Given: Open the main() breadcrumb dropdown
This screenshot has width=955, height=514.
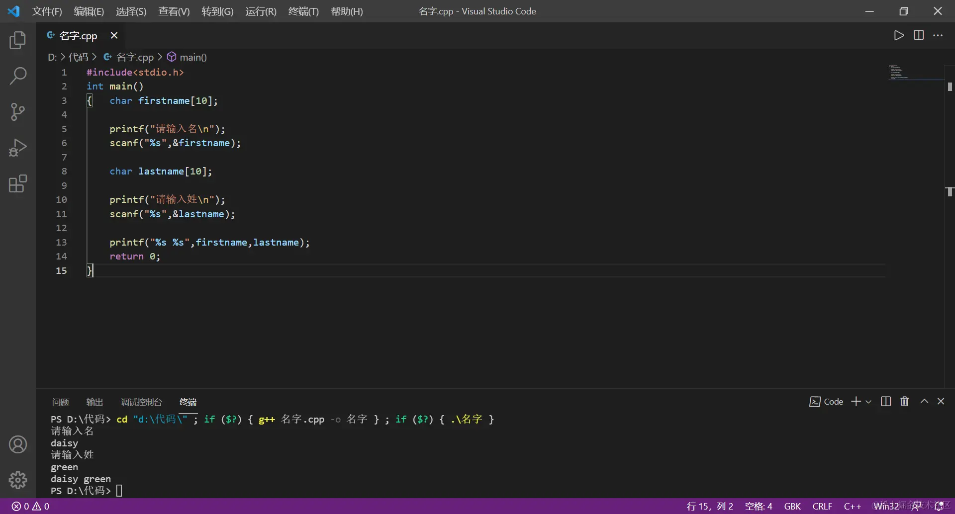Looking at the screenshot, I should [x=193, y=57].
